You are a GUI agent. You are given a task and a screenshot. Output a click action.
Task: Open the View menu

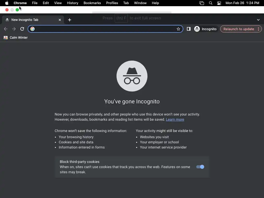[x=58, y=3]
